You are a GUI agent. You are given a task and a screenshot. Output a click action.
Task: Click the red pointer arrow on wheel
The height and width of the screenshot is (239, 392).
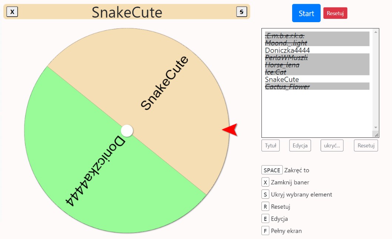click(x=230, y=130)
